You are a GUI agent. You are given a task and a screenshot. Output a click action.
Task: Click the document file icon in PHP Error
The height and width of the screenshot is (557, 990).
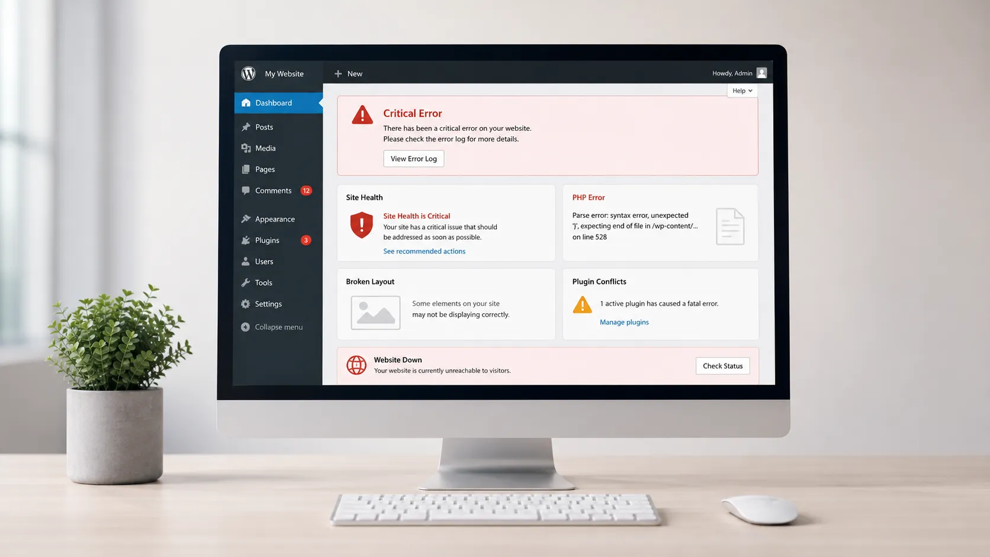[x=730, y=226]
